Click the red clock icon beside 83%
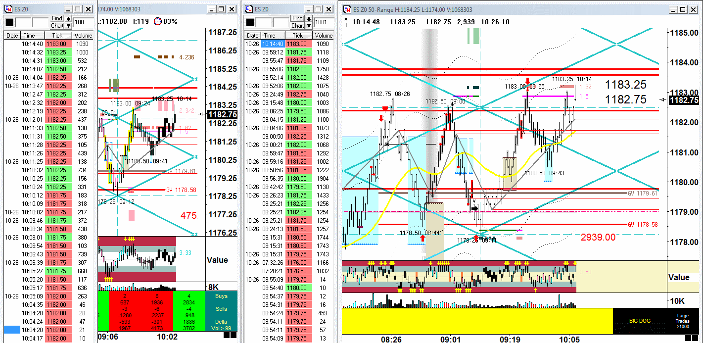The image size is (703, 343). pos(158,21)
